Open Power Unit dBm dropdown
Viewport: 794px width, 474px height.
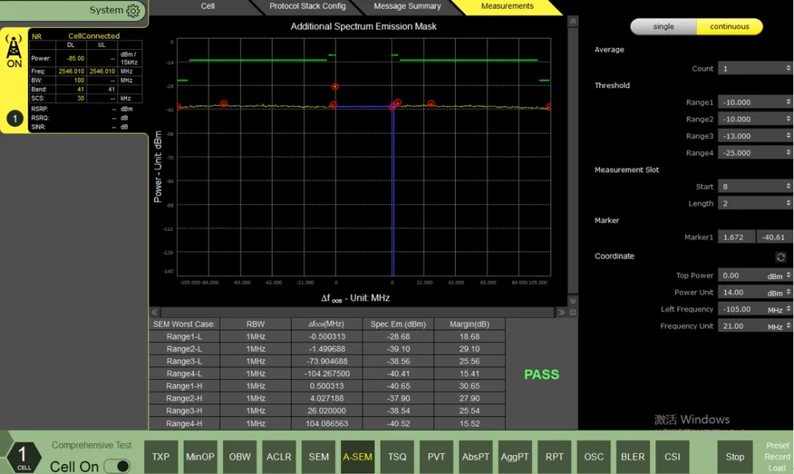pos(779,292)
